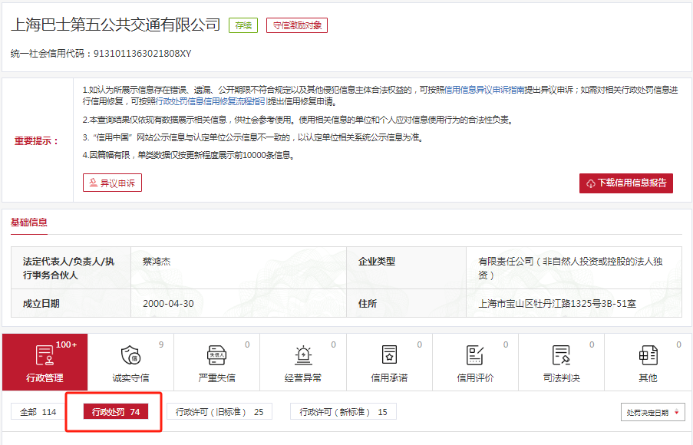Open the 严重失信 category icon

tap(216, 355)
